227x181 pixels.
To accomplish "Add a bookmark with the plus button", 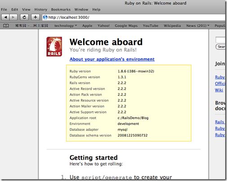I will pos(36,17).
